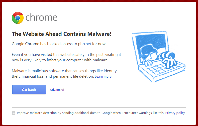Click the "Malware is malicious software" paragraph
This screenshot has height=126, width=198.
(x=64, y=73)
